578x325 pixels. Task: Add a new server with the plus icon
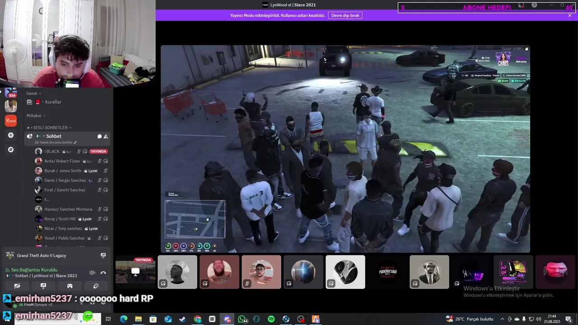pos(11,135)
